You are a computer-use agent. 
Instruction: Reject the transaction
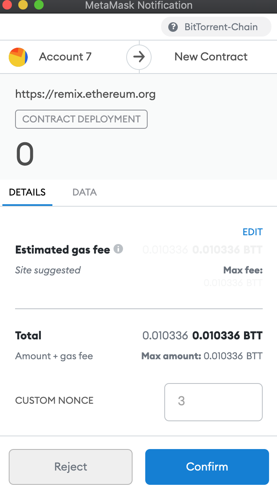(x=71, y=467)
